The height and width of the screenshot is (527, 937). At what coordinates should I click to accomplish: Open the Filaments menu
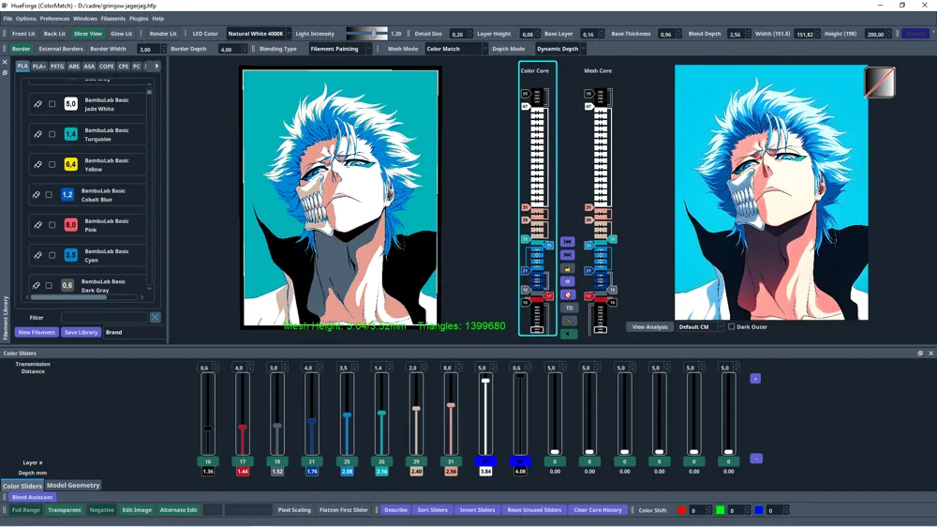(x=113, y=19)
